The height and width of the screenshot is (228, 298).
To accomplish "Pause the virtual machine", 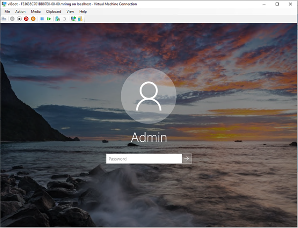I will point(42,19).
